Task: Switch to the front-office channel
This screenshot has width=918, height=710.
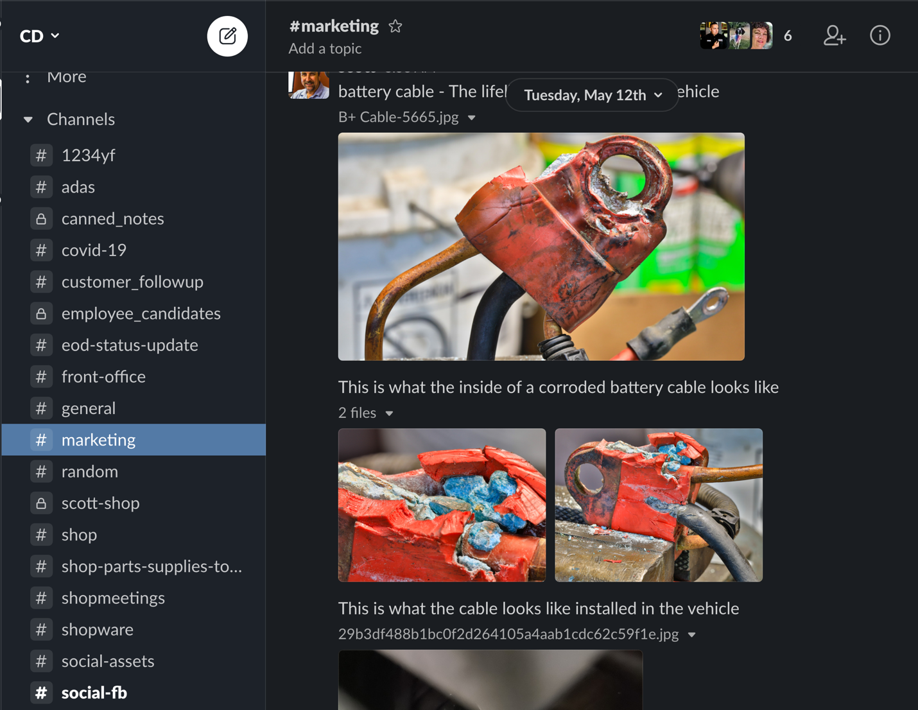Action: click(134, 377)
